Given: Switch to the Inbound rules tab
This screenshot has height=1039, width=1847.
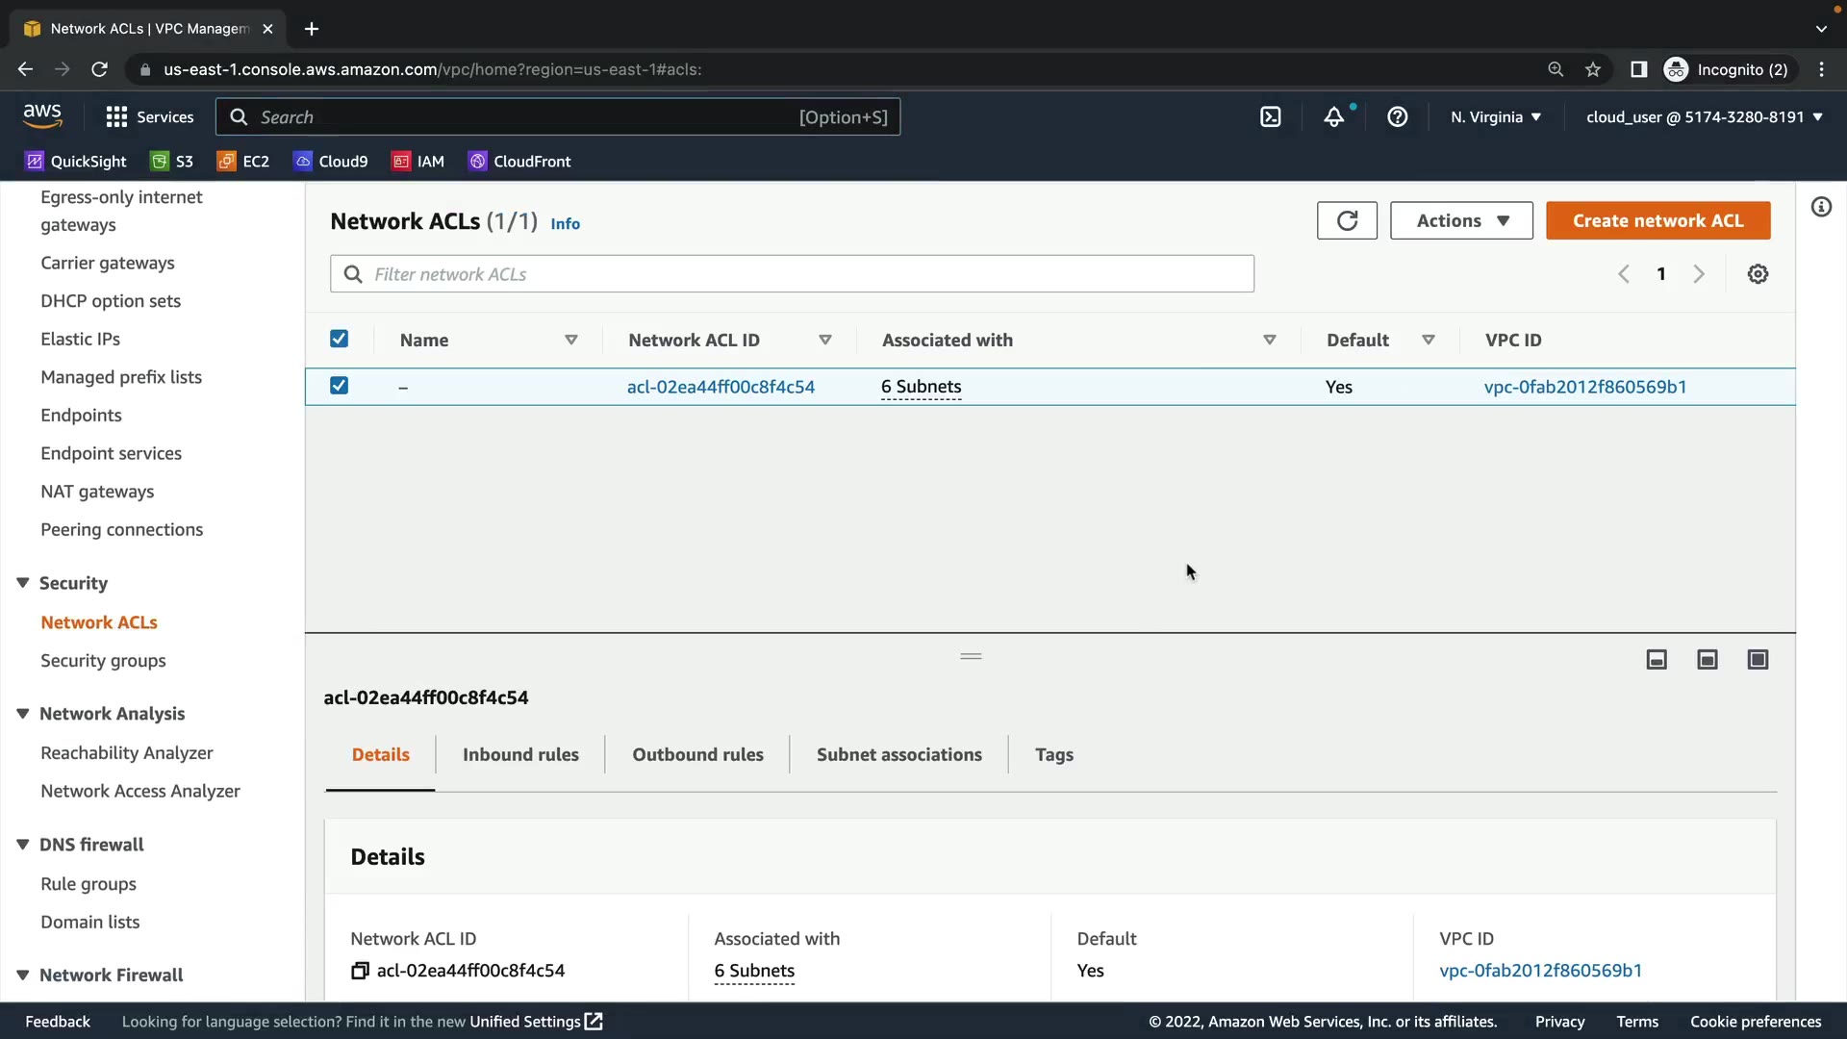Looking at the screenshot, I should click(520, 755).
